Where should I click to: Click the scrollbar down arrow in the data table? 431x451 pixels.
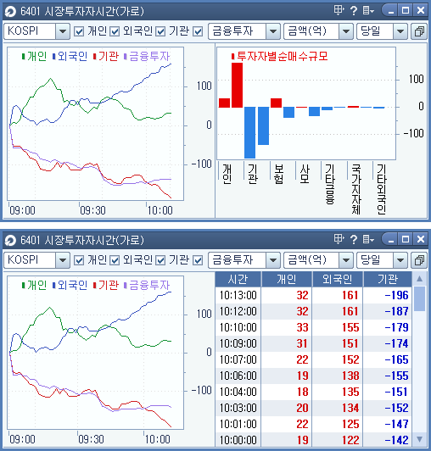(x=419, y=439)
